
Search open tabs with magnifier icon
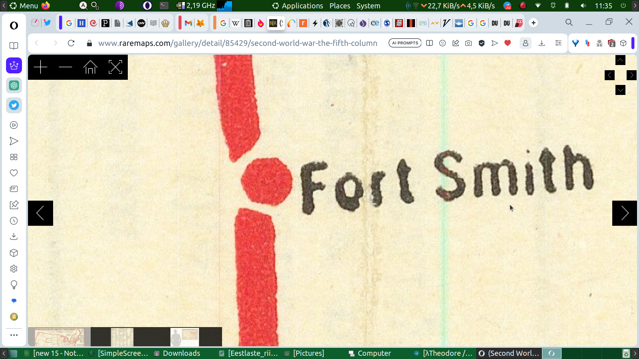(x=569, y=22)
